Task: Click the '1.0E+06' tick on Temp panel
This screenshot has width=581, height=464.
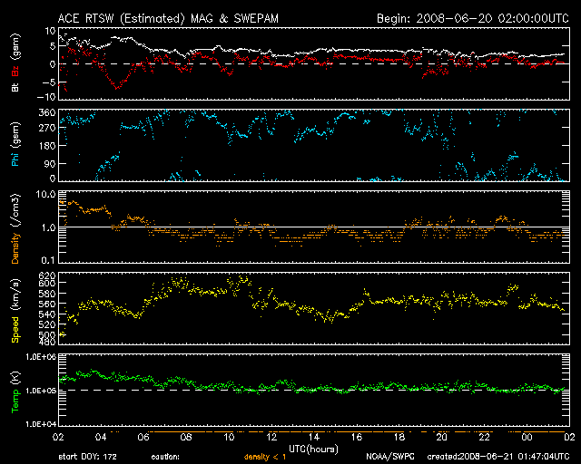Action: tap(41, 357)
